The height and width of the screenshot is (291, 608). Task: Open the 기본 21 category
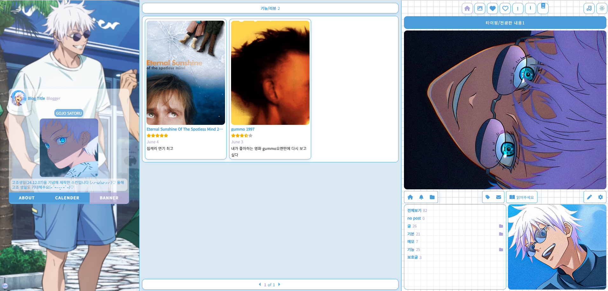click(x=413, y=234)
